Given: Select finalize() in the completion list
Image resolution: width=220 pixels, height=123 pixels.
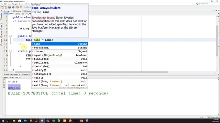Looking at the screenshot, I should 59,59.
